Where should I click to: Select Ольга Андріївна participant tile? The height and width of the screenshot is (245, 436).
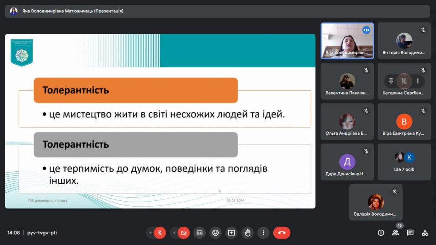click(347, 122)
